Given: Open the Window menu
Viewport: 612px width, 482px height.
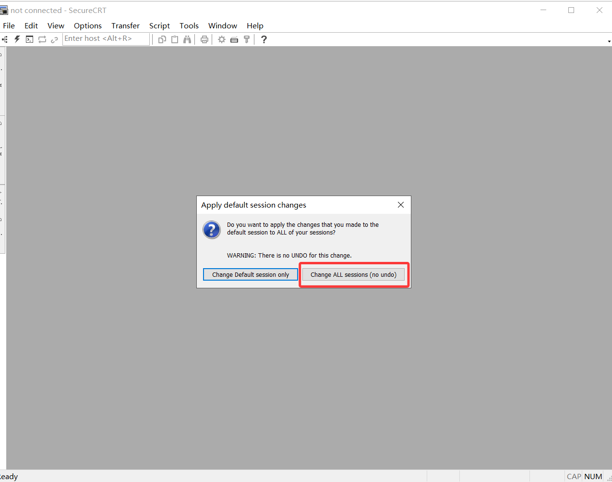Looking at the screenshot, I should 223,25.
